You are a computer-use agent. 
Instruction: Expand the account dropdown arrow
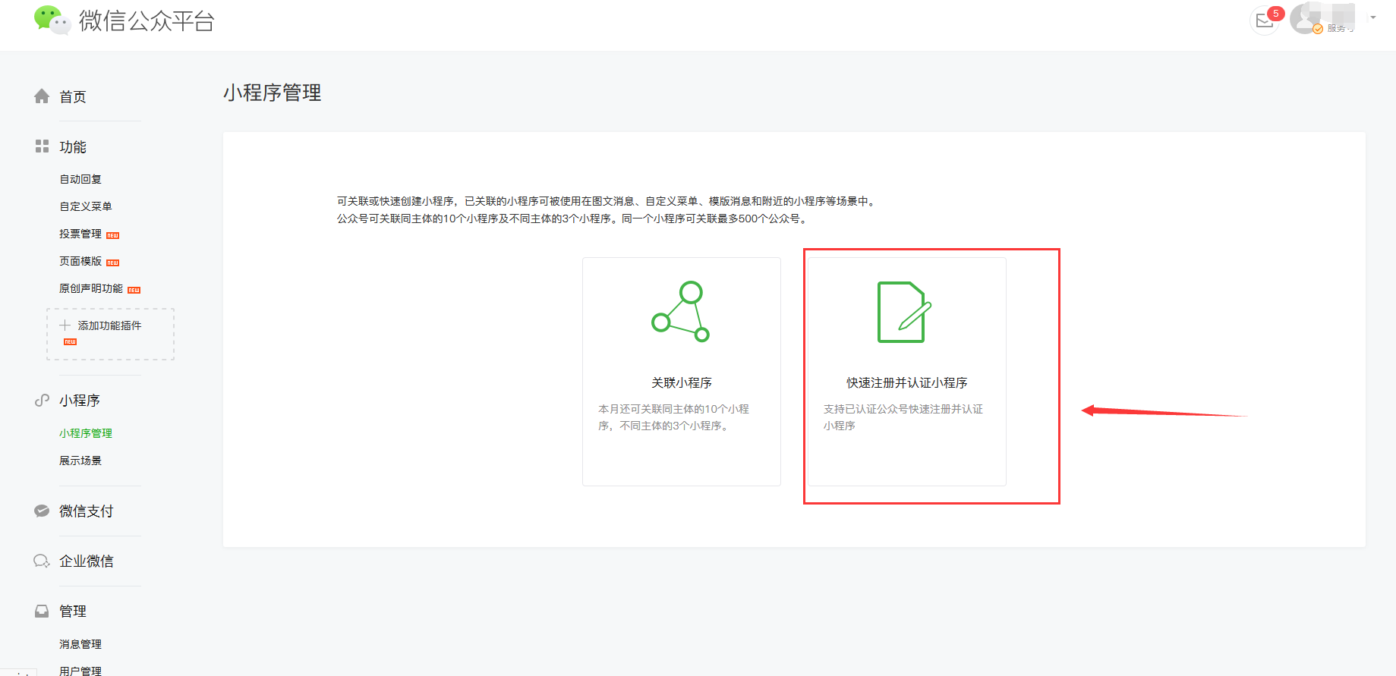1373,17
